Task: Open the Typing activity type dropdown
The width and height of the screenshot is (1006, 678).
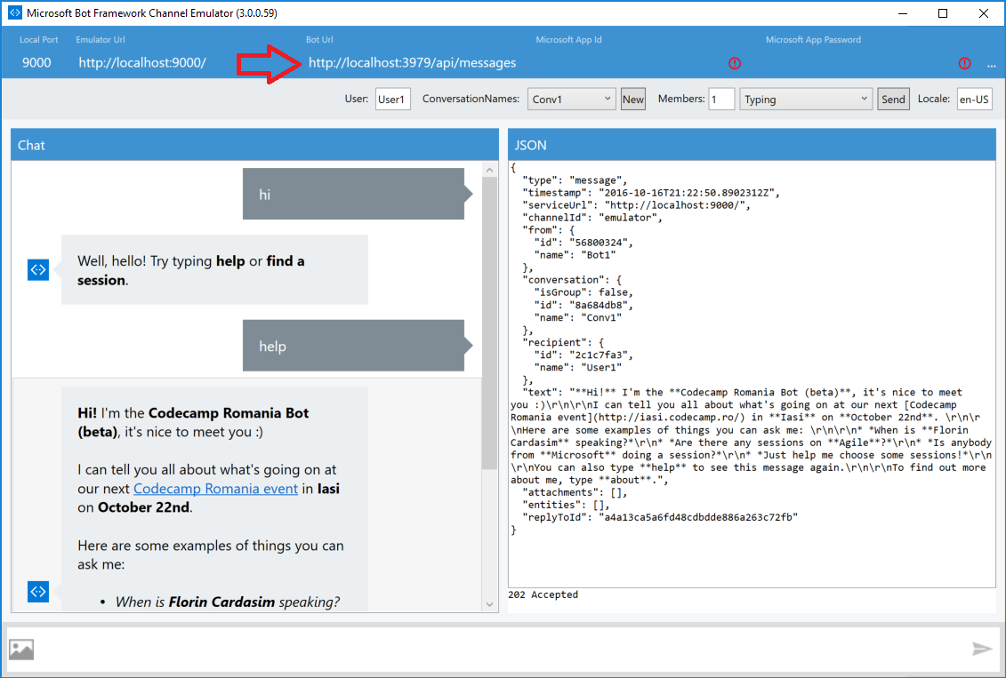Action: pyautogui.click(x=806, y=100)
